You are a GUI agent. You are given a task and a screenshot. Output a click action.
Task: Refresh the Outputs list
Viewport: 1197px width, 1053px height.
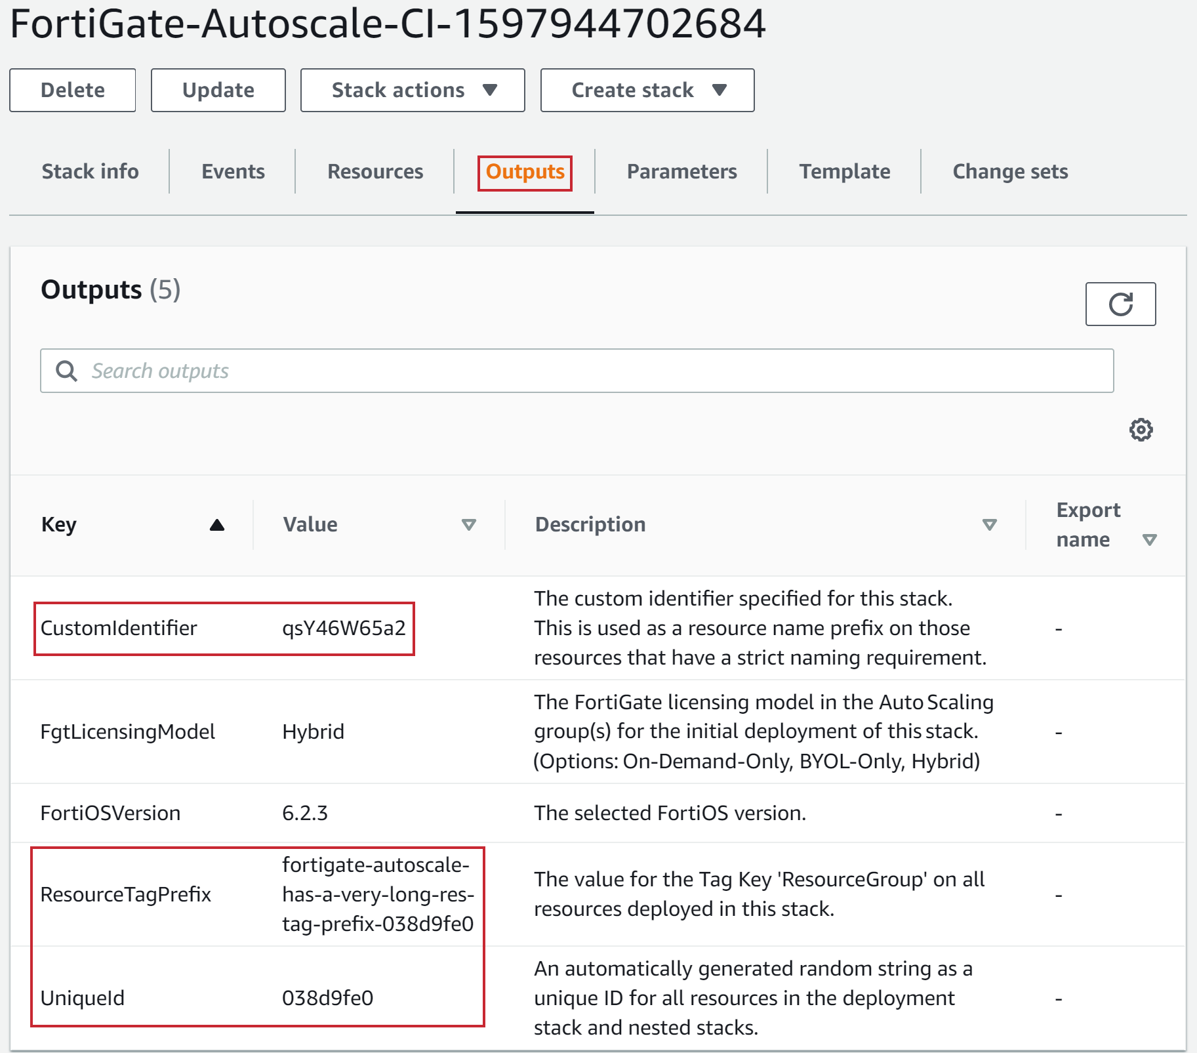click(1120, 304)
